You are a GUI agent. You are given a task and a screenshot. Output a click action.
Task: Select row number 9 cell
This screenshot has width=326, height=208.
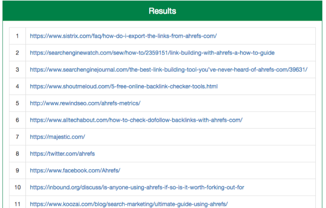[x=17, y=170]
